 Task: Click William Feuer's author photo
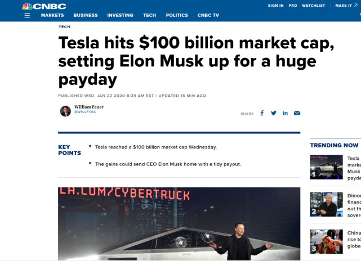[65, 111]
